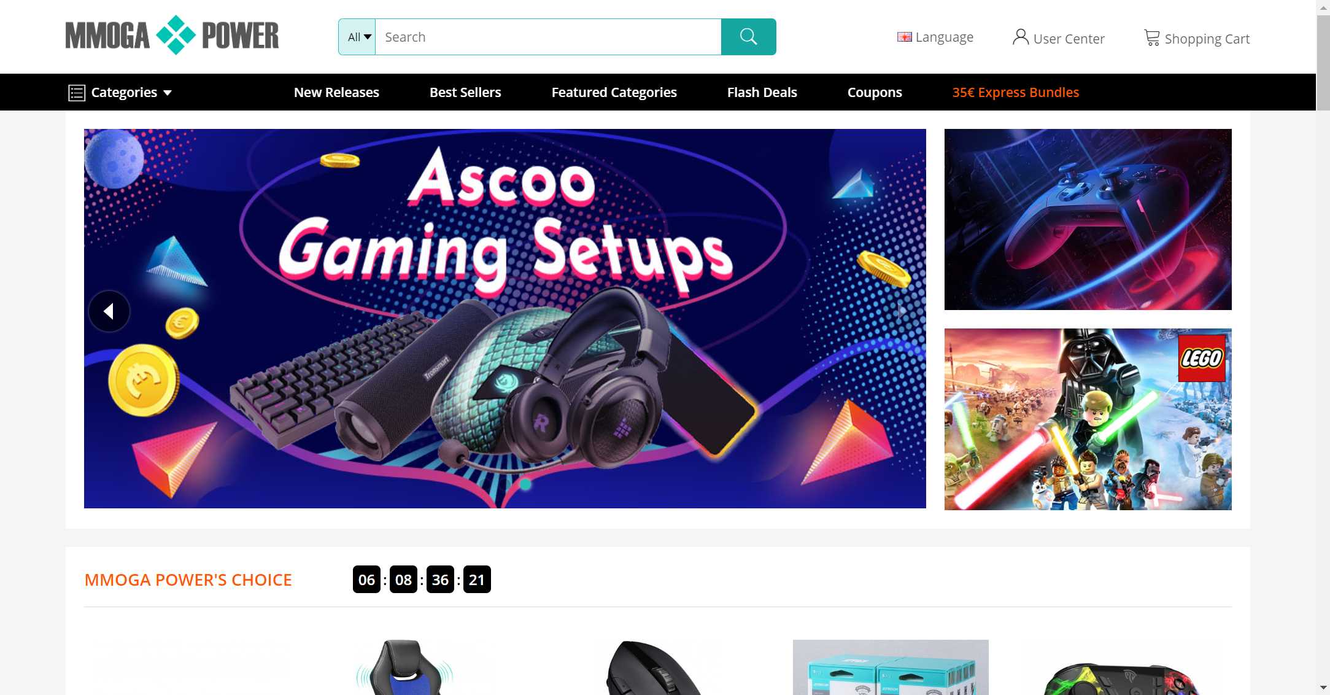Click the page vertical scrollbar thumb
The width and height of the screenshot is (1330, 695).
(1323, 61)
